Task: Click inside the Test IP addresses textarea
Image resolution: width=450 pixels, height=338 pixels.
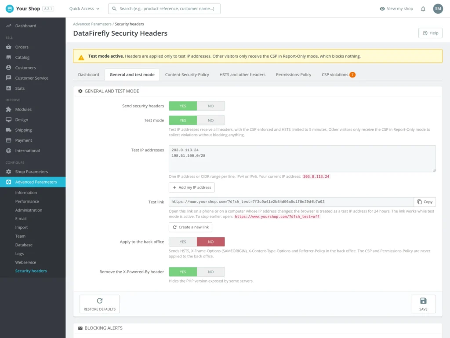Action: [x=302, y=158]
